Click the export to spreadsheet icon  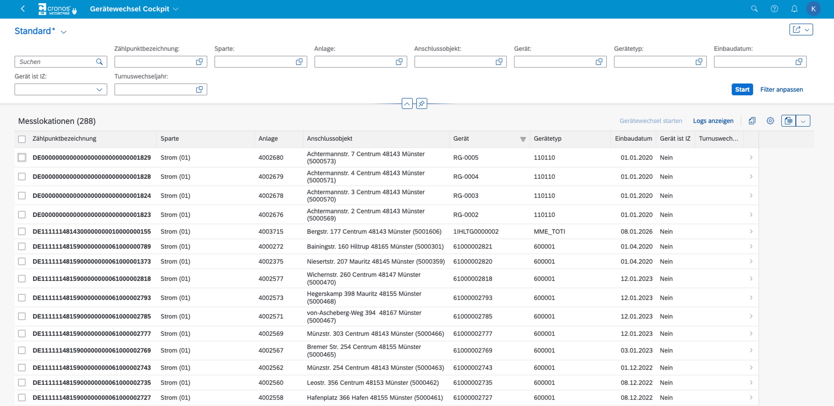pos(788,121)
